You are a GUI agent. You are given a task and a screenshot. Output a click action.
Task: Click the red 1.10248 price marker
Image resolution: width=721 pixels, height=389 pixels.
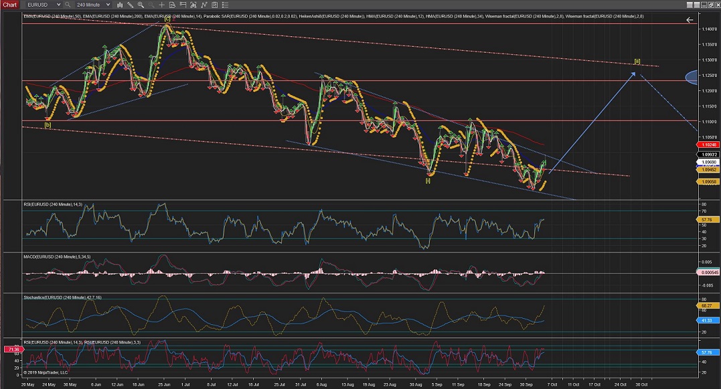[x=708, y=145]
